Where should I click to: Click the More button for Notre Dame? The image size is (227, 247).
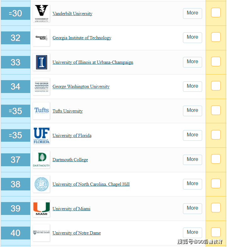pyautogui.click(x=192, y=233)
